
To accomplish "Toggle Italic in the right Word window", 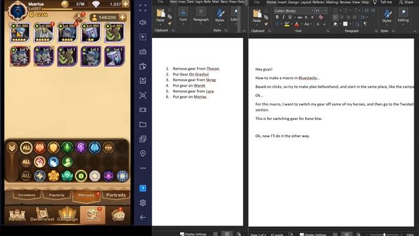I will (x=283, y=17).
